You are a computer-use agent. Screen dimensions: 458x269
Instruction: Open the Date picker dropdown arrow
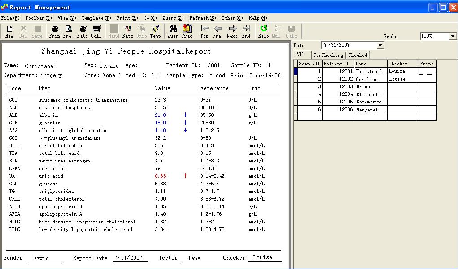pyautogui.click(x=380, y=45)
